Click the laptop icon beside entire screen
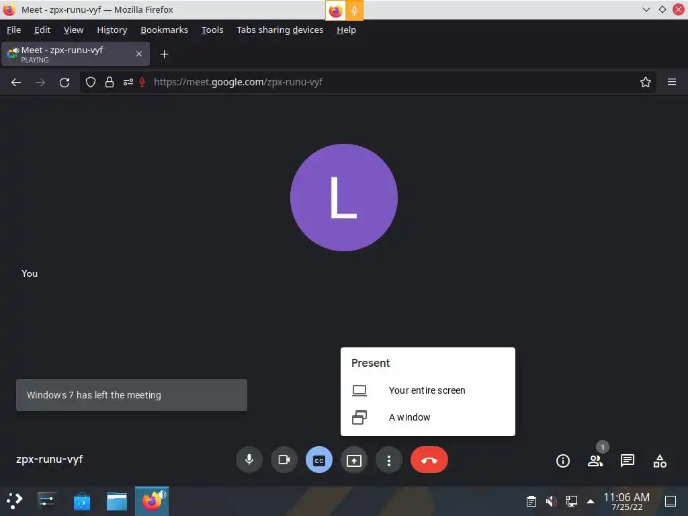 tap(359, 390)
